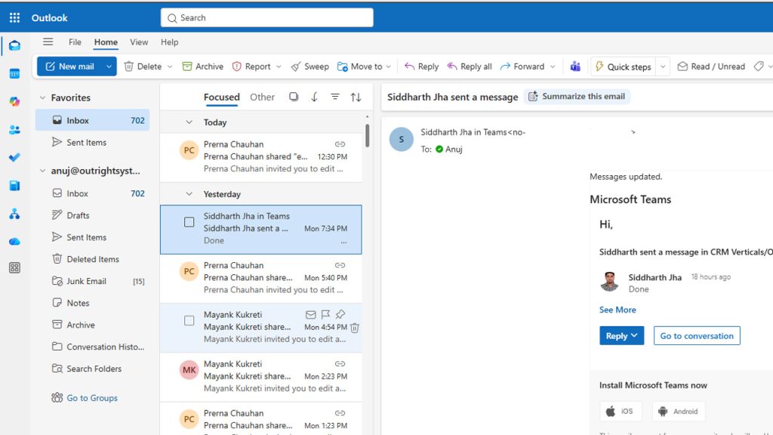The height and width of the screenshot is (435, 773).
Task: Toggle the navigation pane hamburger
Action: point(48,42)
